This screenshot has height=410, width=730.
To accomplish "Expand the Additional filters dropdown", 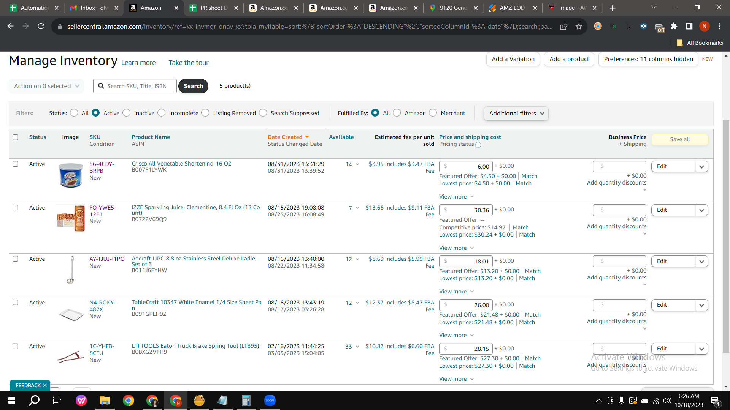I will point(516,113).
